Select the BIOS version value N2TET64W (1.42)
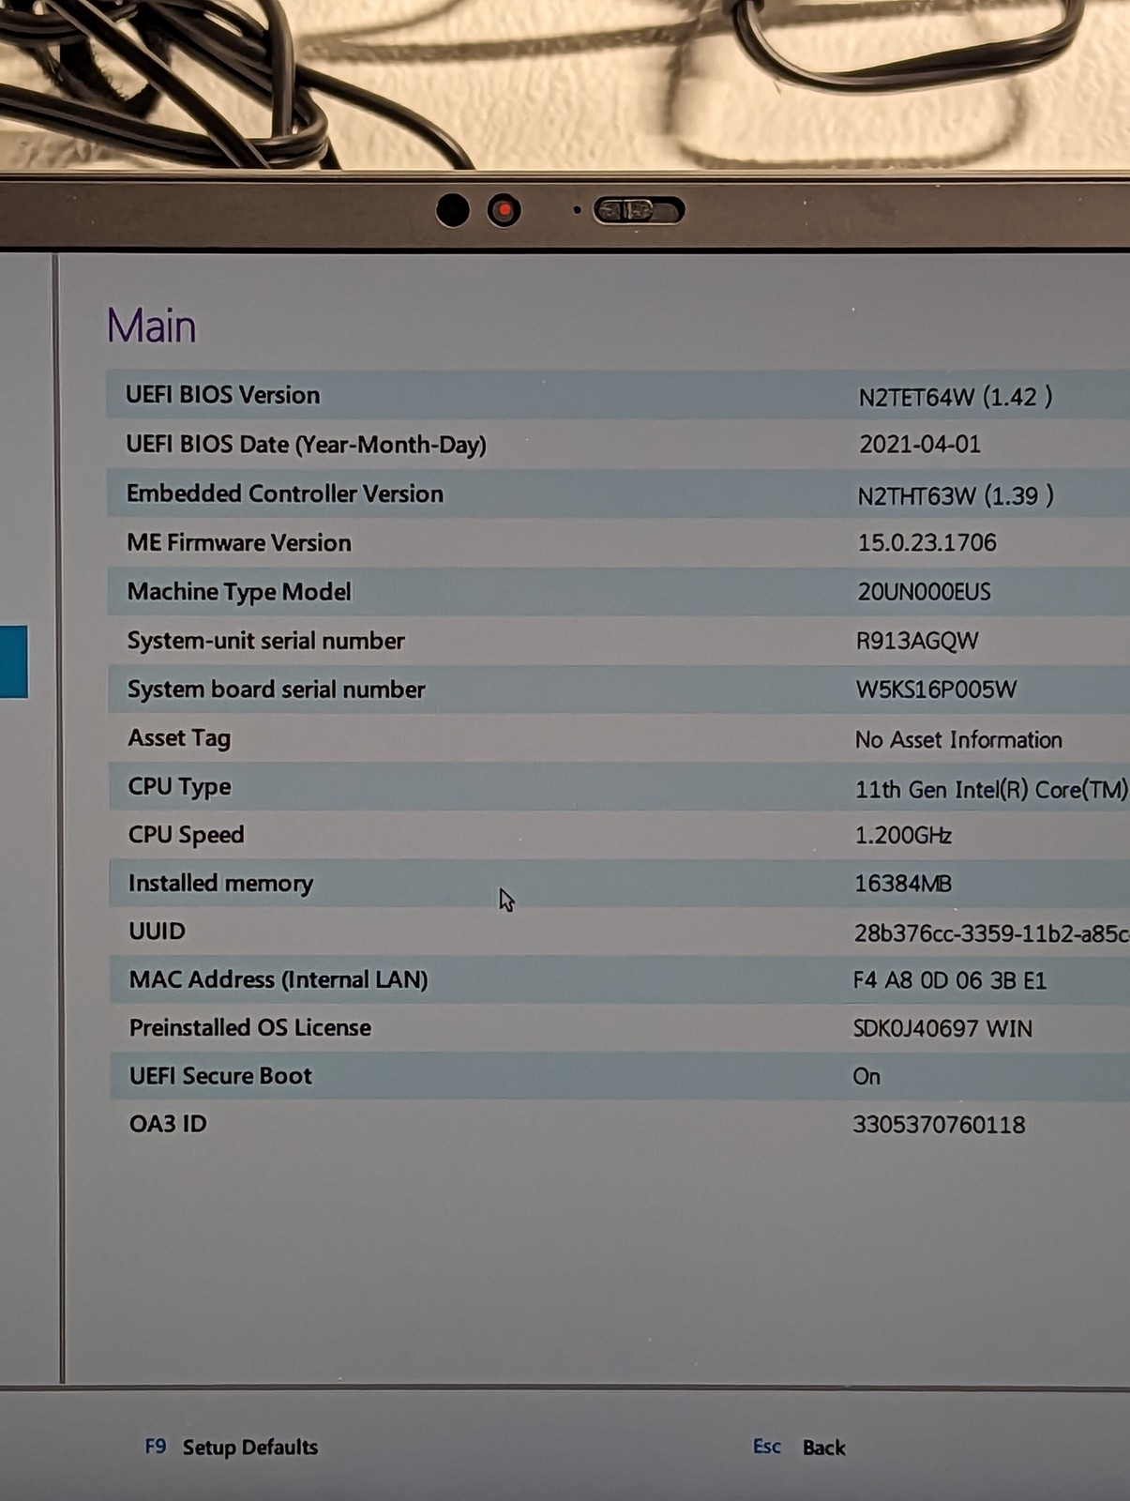The image size is (1130, 1501). pos(956,397)
